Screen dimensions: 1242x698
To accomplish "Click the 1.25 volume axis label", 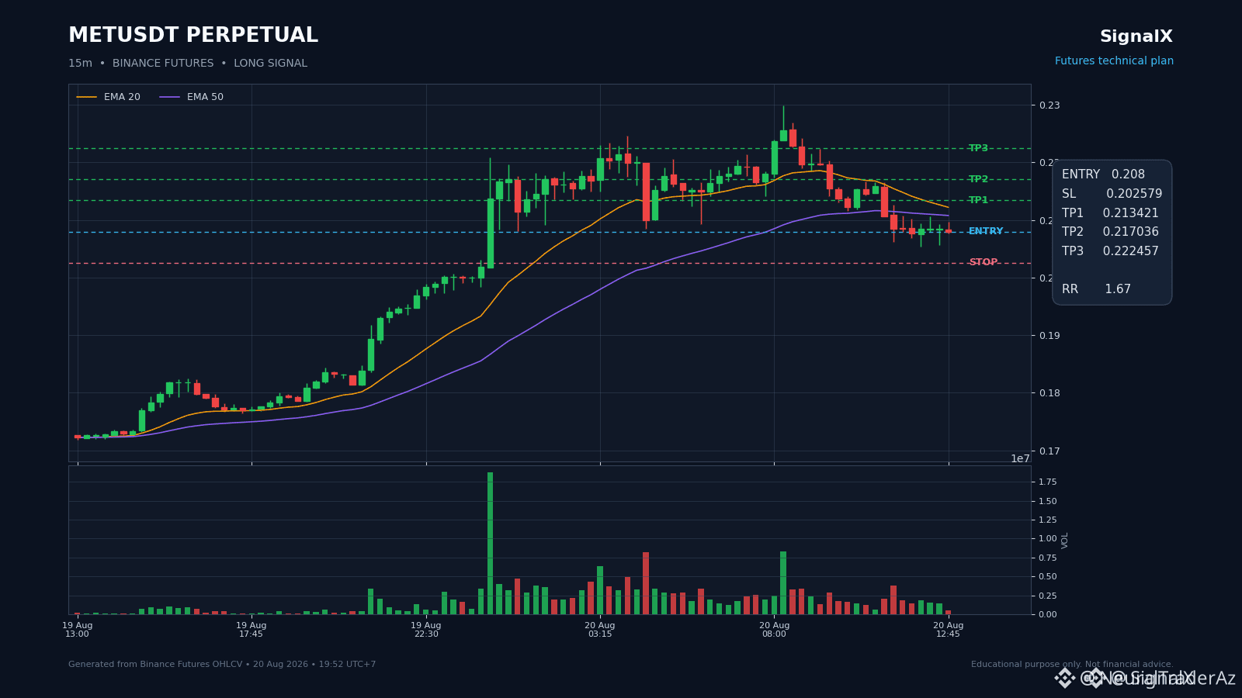I will 1048,520.
